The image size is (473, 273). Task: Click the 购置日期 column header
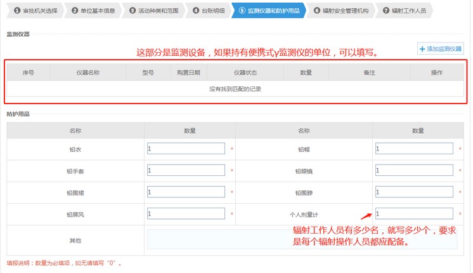click(x=188, y=72)
